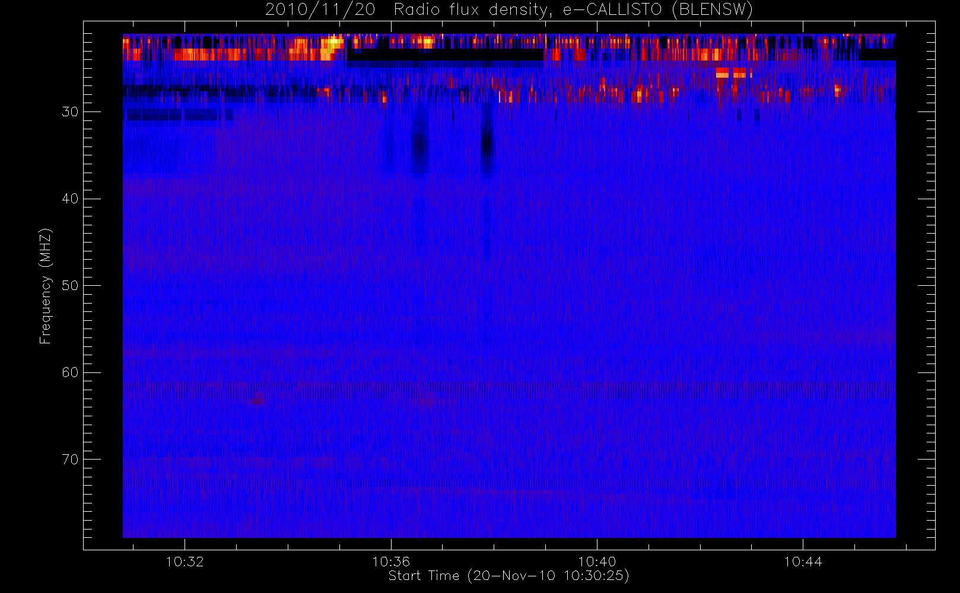Click the 40 frequency tick label
The width and height of the screenshot is (960, 593).
[70, 199]
